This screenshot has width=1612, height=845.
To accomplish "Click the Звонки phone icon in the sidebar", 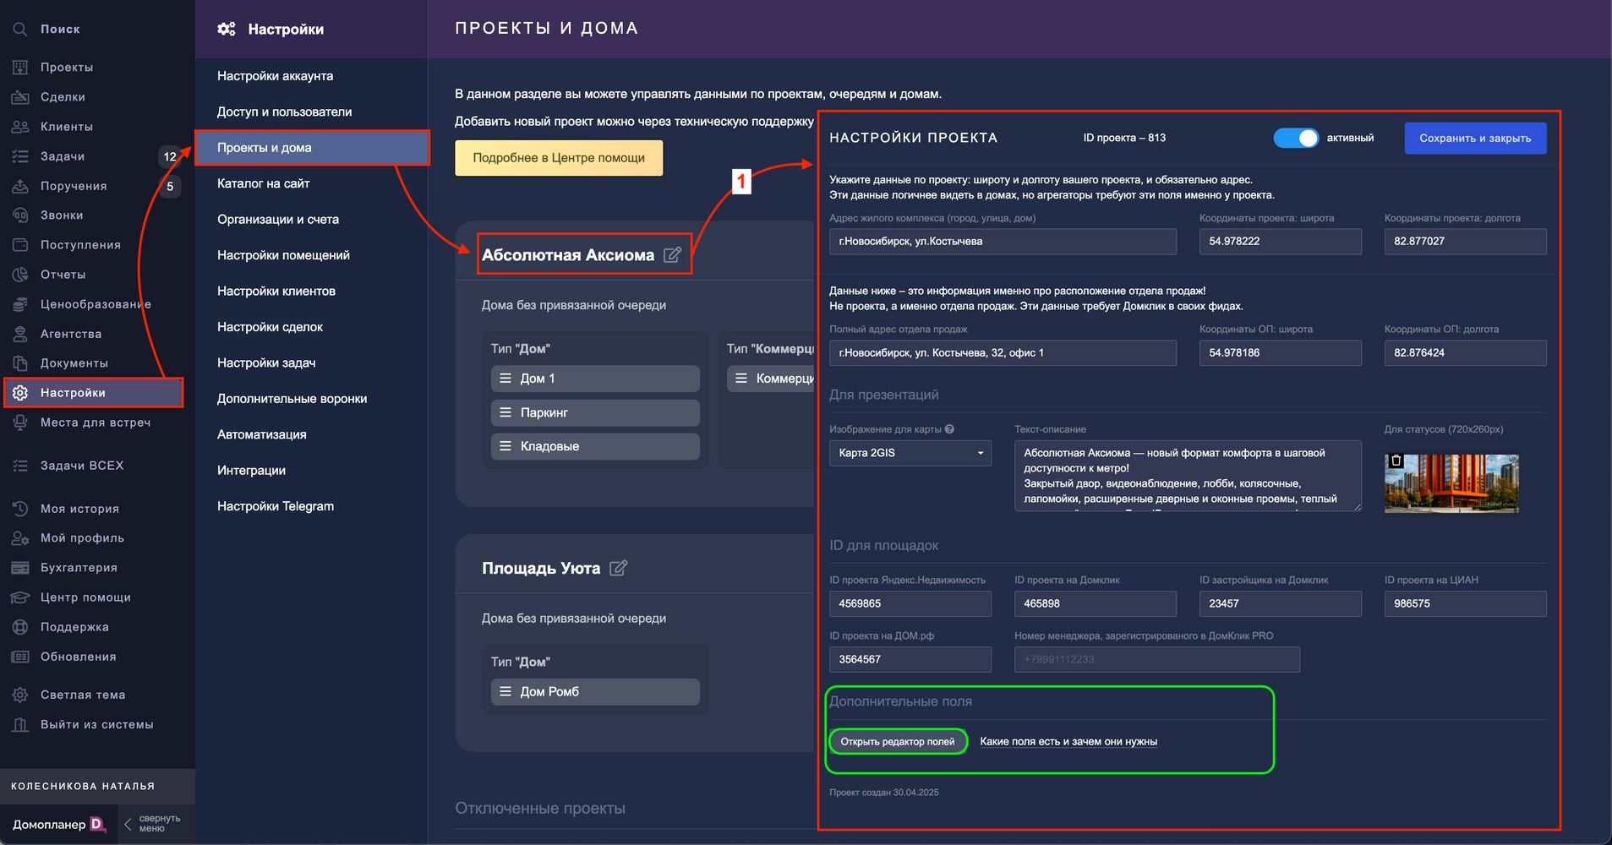I will [19, 215].
